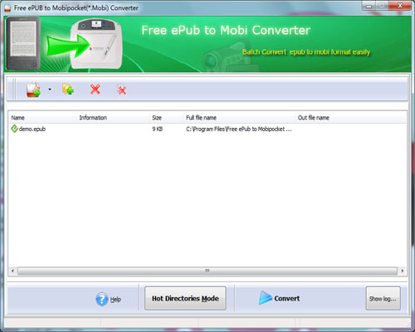
Task: Select the demo.epub file row
Action: coord(207,129)
